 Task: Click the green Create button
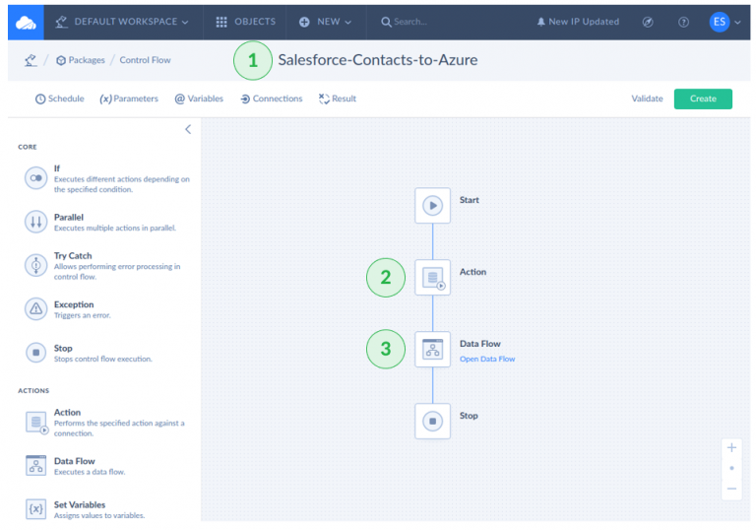pos(703,99)
